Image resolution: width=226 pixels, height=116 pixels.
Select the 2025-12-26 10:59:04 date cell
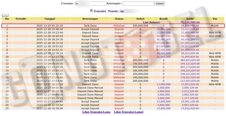click(49, 108)
